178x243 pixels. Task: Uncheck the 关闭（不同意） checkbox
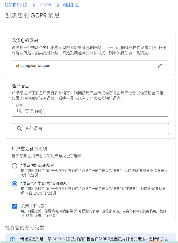pyautogui.click(x=15, y=206)
